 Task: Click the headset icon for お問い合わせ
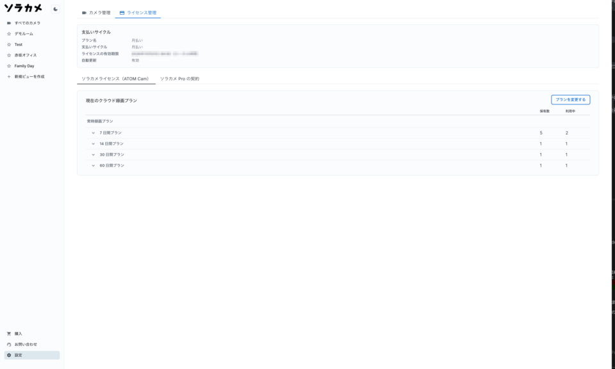pyautogui.click(x=9, y=344)
